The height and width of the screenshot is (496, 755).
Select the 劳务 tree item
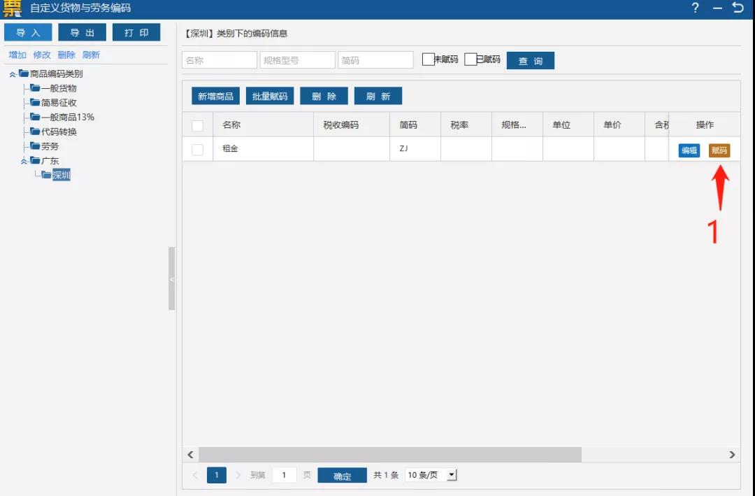coord(50,146)
